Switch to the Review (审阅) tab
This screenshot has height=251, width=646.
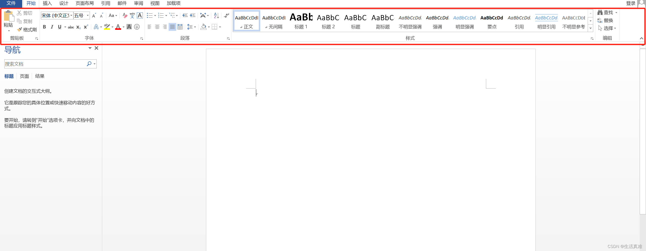(x=139, y=3)
